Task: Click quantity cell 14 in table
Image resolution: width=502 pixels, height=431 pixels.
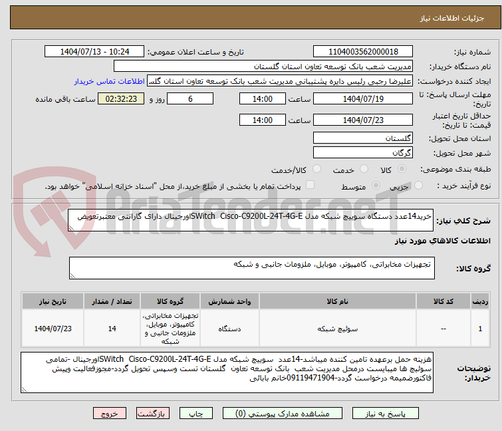Action: click(112, 329)
